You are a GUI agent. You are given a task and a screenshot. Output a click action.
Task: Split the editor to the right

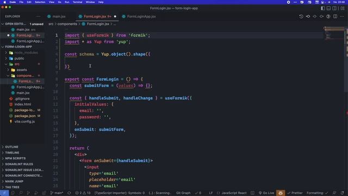coord(335,16)
